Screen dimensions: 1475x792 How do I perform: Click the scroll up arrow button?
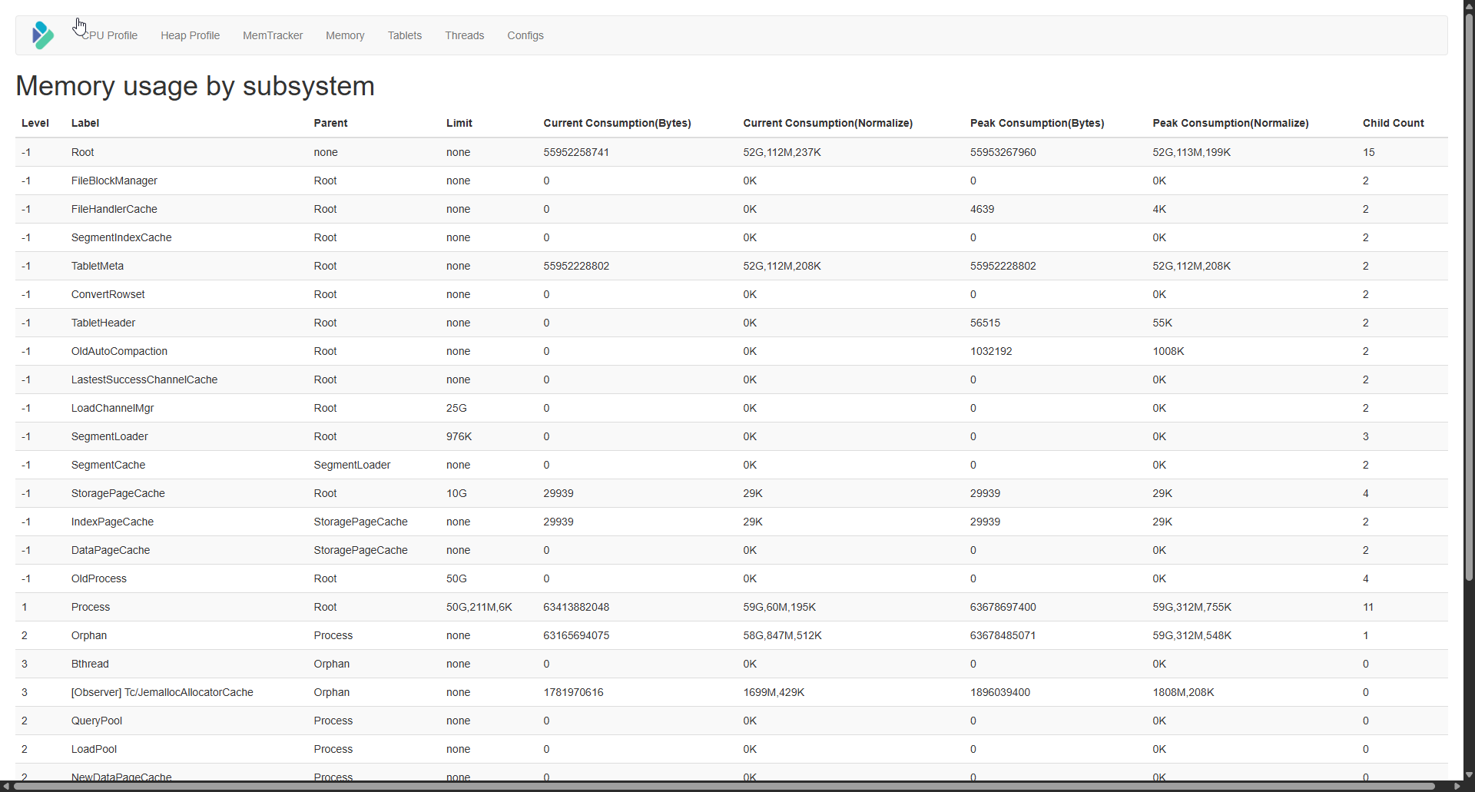point(1469,5)
